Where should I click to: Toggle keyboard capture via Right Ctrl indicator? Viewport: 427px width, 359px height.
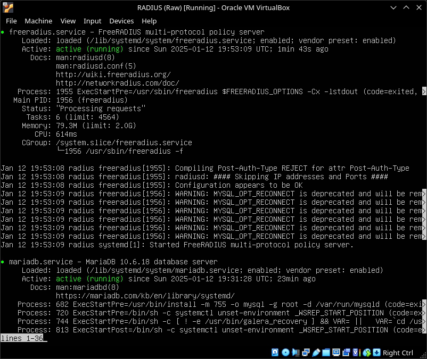[x=376, y=353]
